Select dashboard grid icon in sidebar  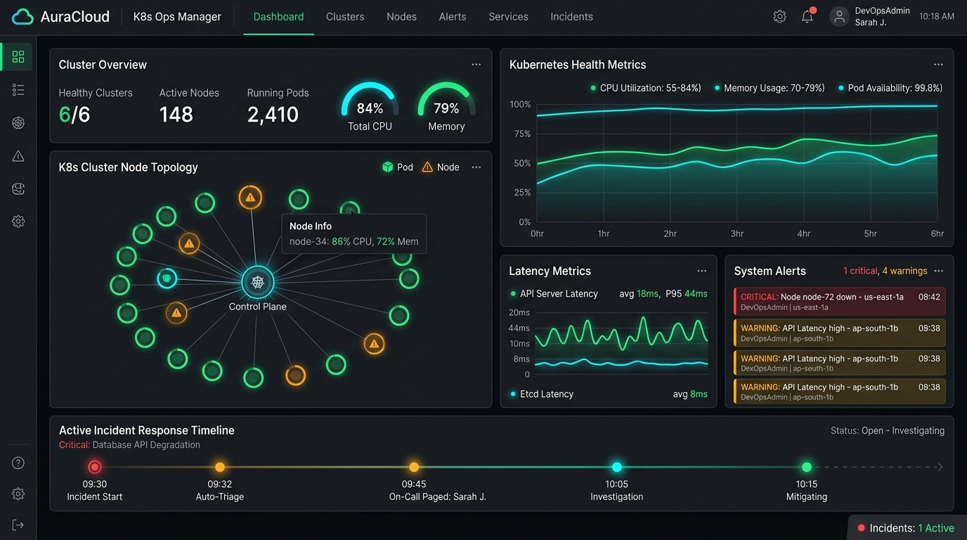pyautogui.click(x=18, y=57)
